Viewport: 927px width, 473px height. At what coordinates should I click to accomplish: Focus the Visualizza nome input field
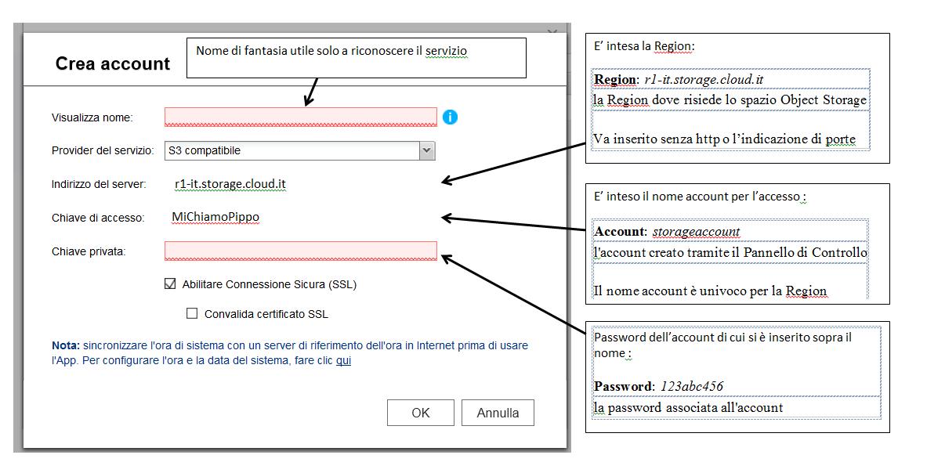[300, 117]
